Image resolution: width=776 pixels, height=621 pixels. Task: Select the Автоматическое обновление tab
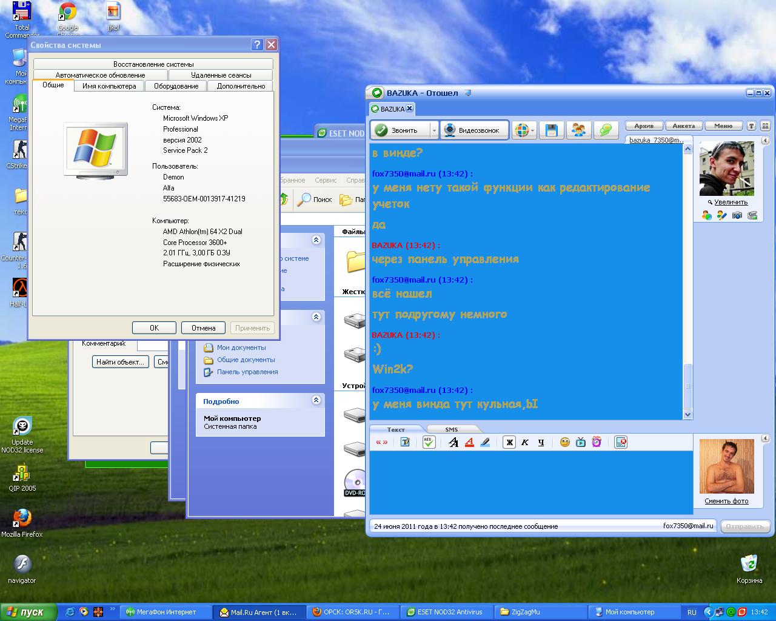pos(100,75)
